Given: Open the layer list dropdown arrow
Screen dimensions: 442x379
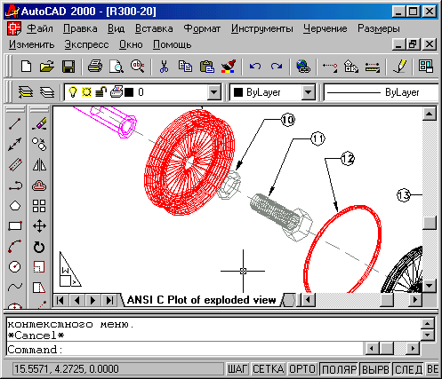Looking at the screenshot, I should (x=213, y=92).
